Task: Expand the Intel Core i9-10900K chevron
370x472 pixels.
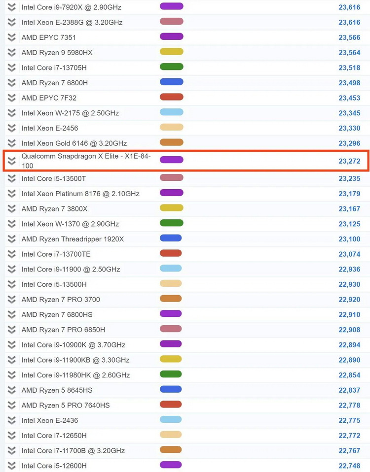Action: coord(12,345)
